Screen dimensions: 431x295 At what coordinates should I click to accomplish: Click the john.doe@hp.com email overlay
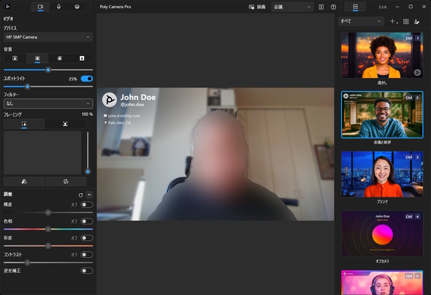click(x=124, y=116)
